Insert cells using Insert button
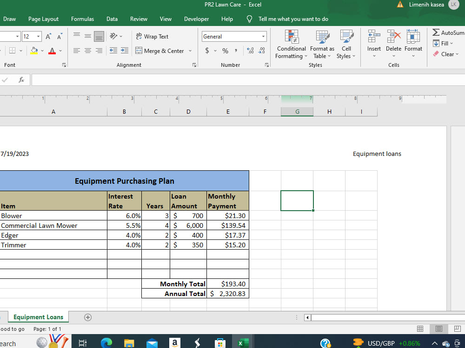Image resolution: width=465 pixels, height=348 pixels. [374, 44]
